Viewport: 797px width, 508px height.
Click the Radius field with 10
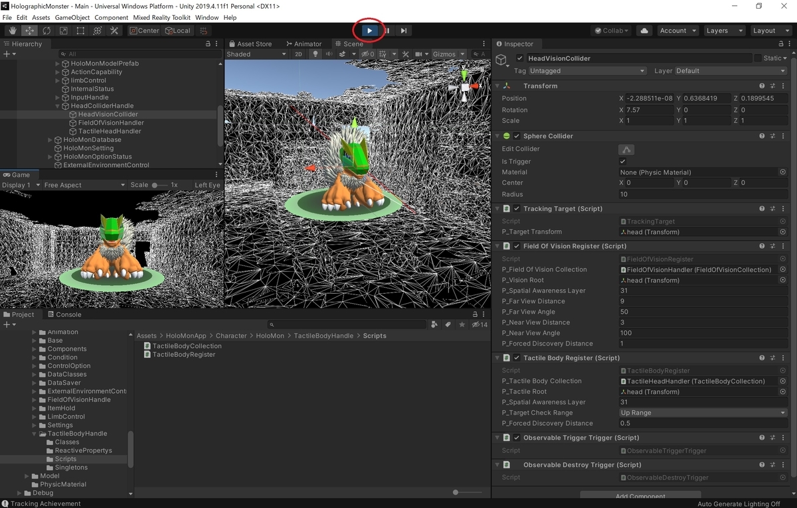pyautogui.click(x=703, y=194)
